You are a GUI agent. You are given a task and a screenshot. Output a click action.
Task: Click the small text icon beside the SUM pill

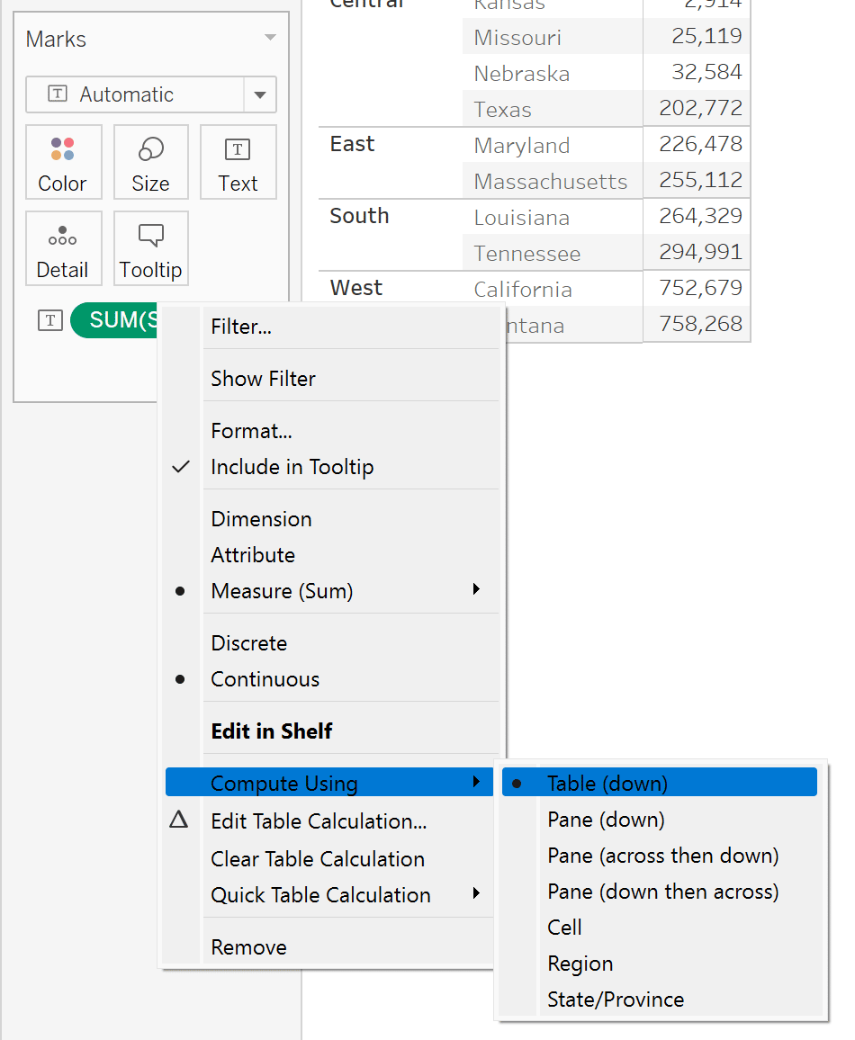click(x=50, y=320)
